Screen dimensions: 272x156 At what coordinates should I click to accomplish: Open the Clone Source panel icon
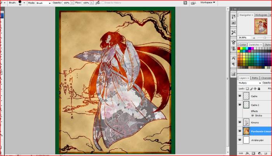[234, 48]
